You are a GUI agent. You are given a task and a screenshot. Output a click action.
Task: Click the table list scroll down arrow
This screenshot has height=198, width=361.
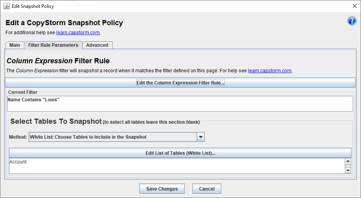348,170
